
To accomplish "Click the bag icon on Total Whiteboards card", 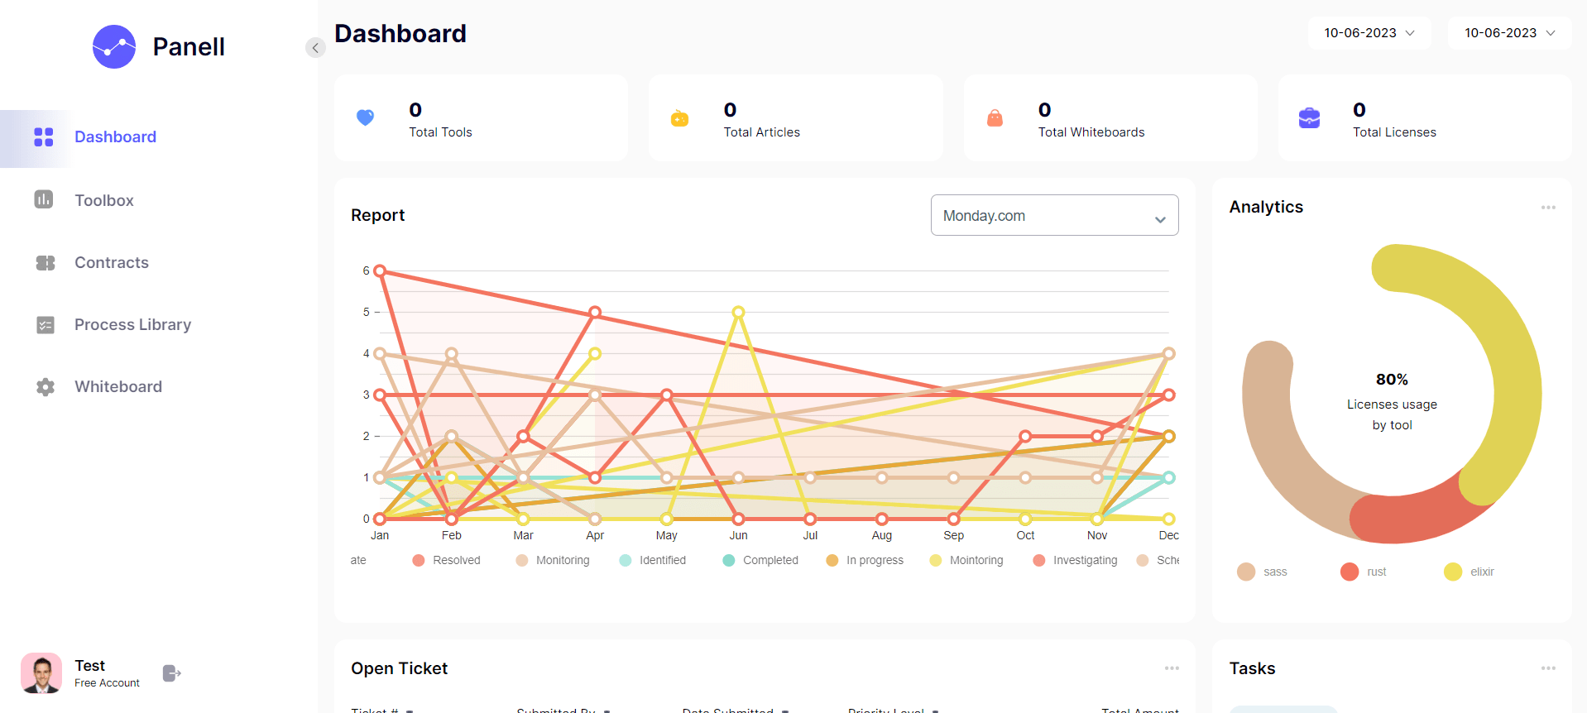I will point(995,118).
